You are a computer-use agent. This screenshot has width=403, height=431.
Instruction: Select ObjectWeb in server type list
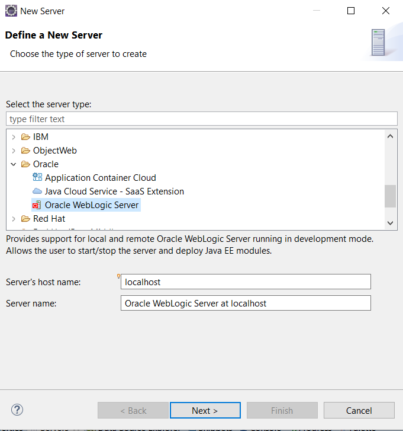55,151
